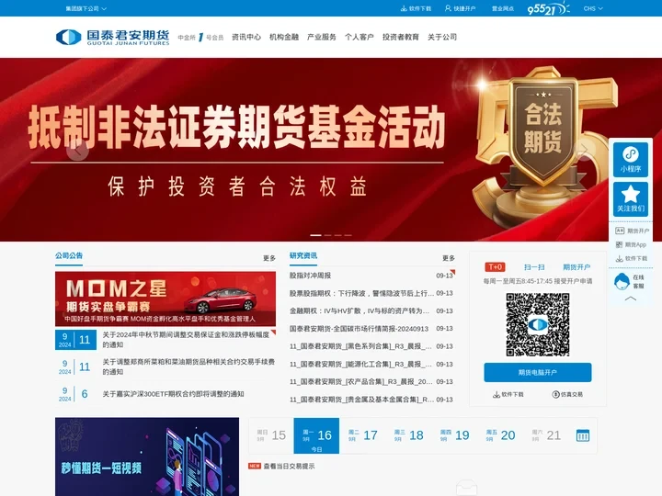
Task: Open 全国碳市场行情简报-20240913
Action: [x=359, y=329]
